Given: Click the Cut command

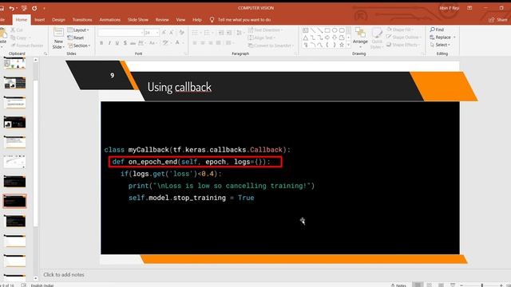Looking at the screenshot, I should [17, 30].
